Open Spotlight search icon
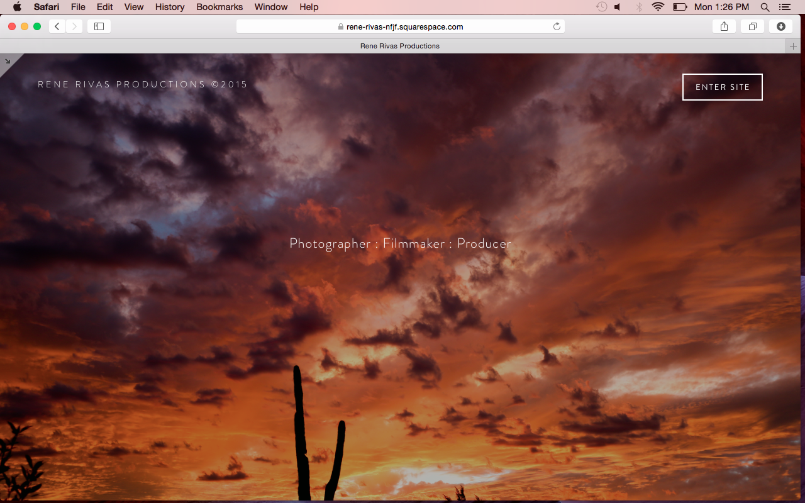805x503 pixels. click(765, 7)
